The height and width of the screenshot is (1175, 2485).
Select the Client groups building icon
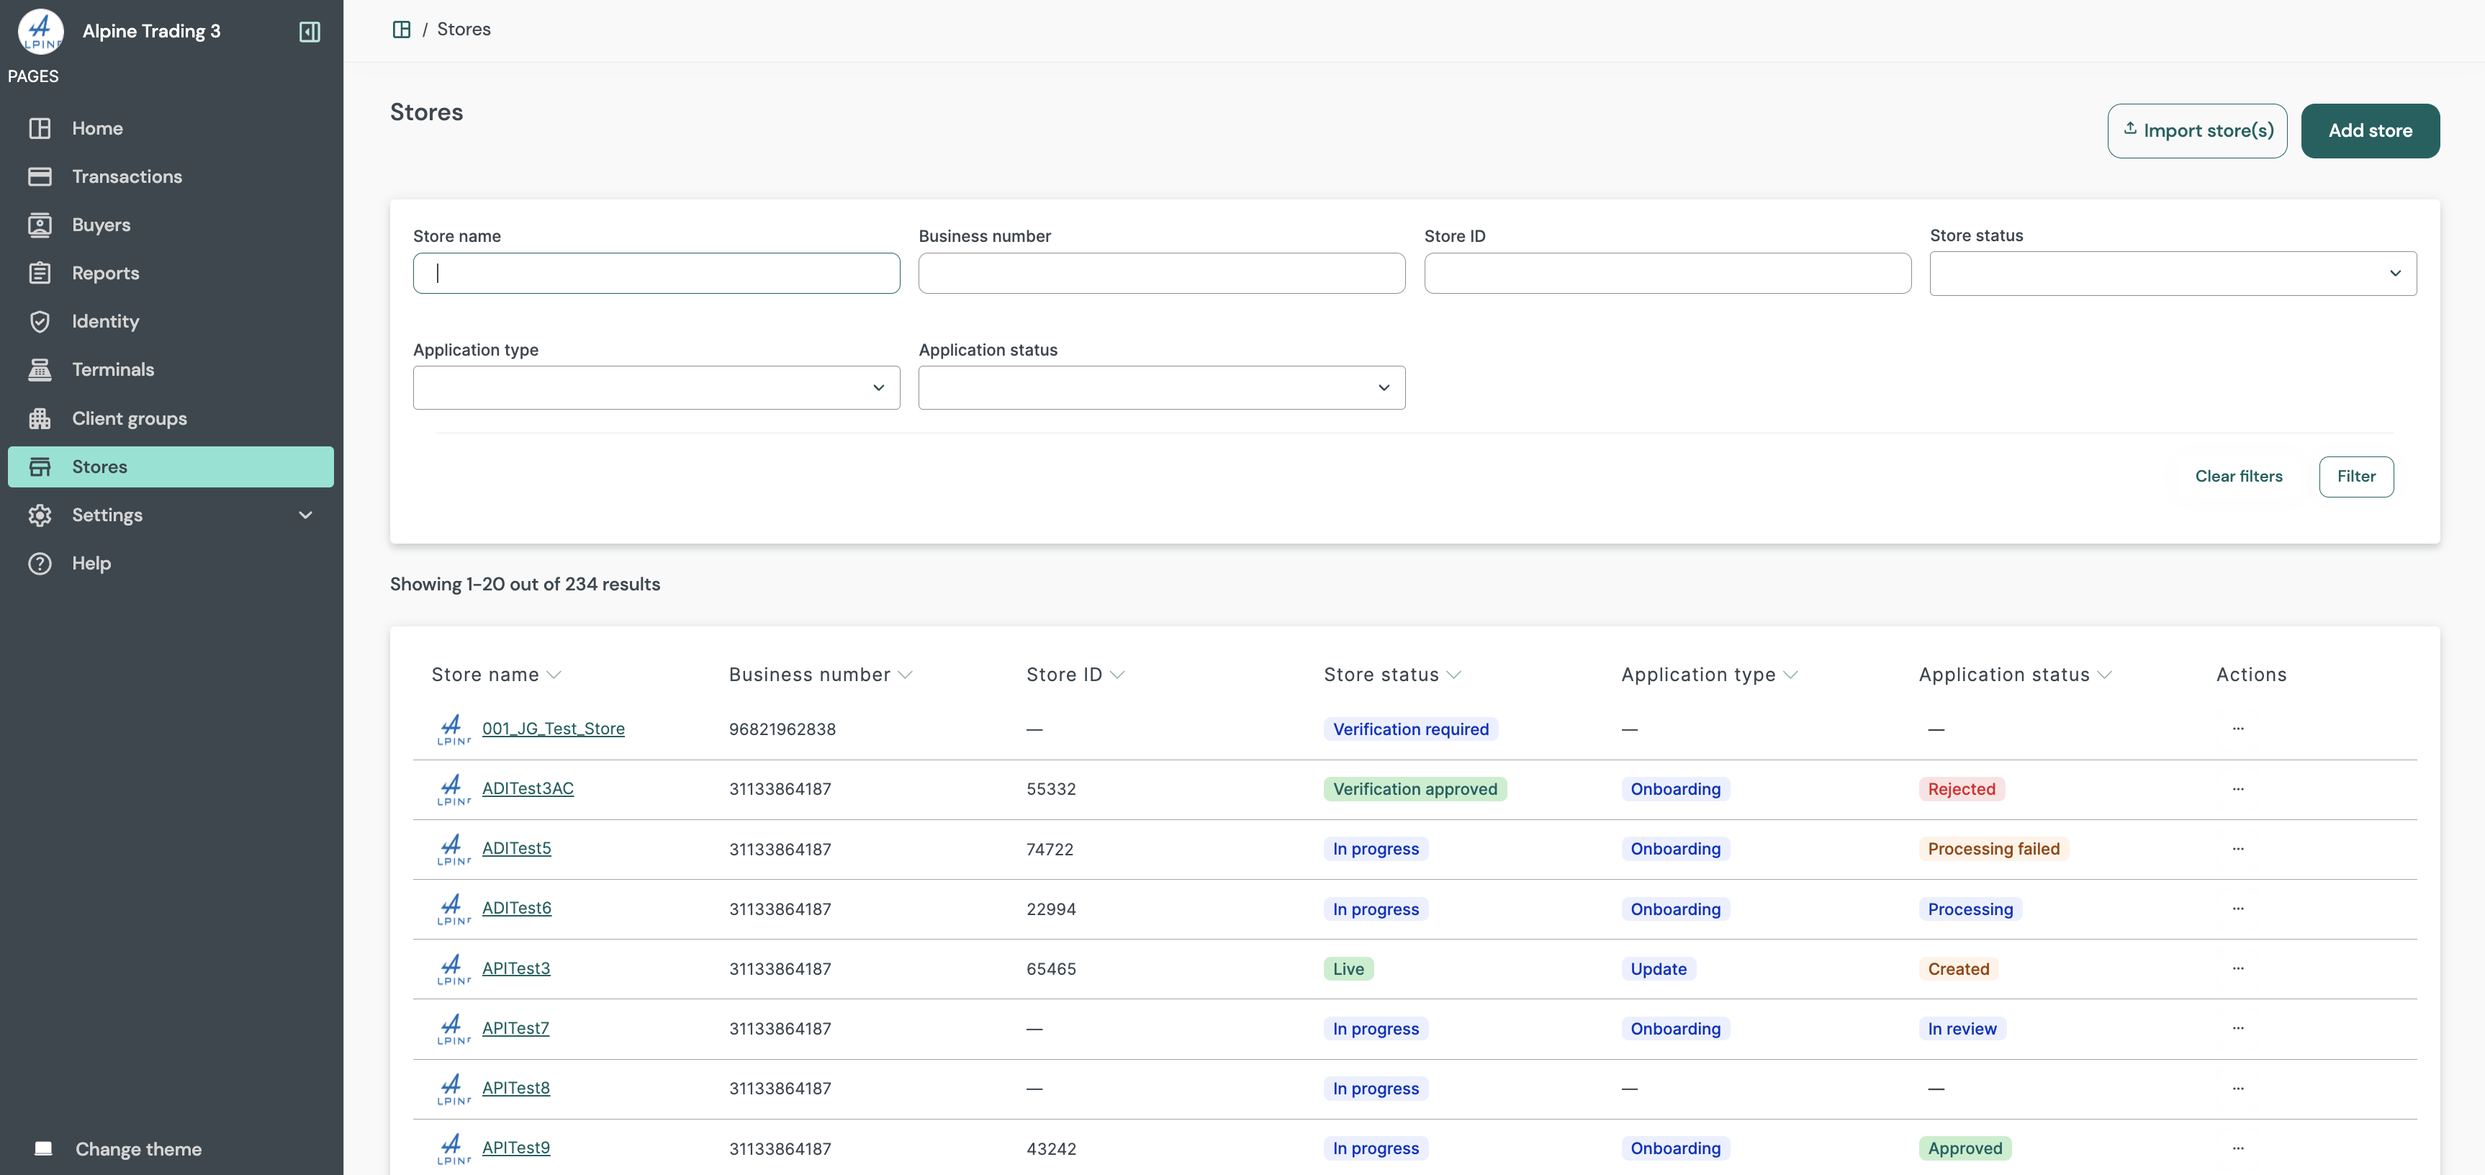click(x=40, y=418)
